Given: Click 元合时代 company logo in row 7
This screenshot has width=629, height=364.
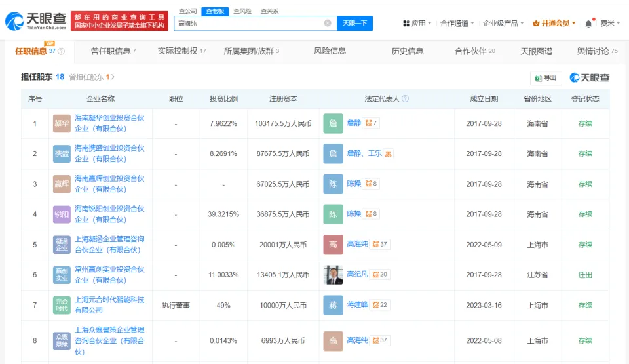Looking at the screenshot, I should [62, 305].
